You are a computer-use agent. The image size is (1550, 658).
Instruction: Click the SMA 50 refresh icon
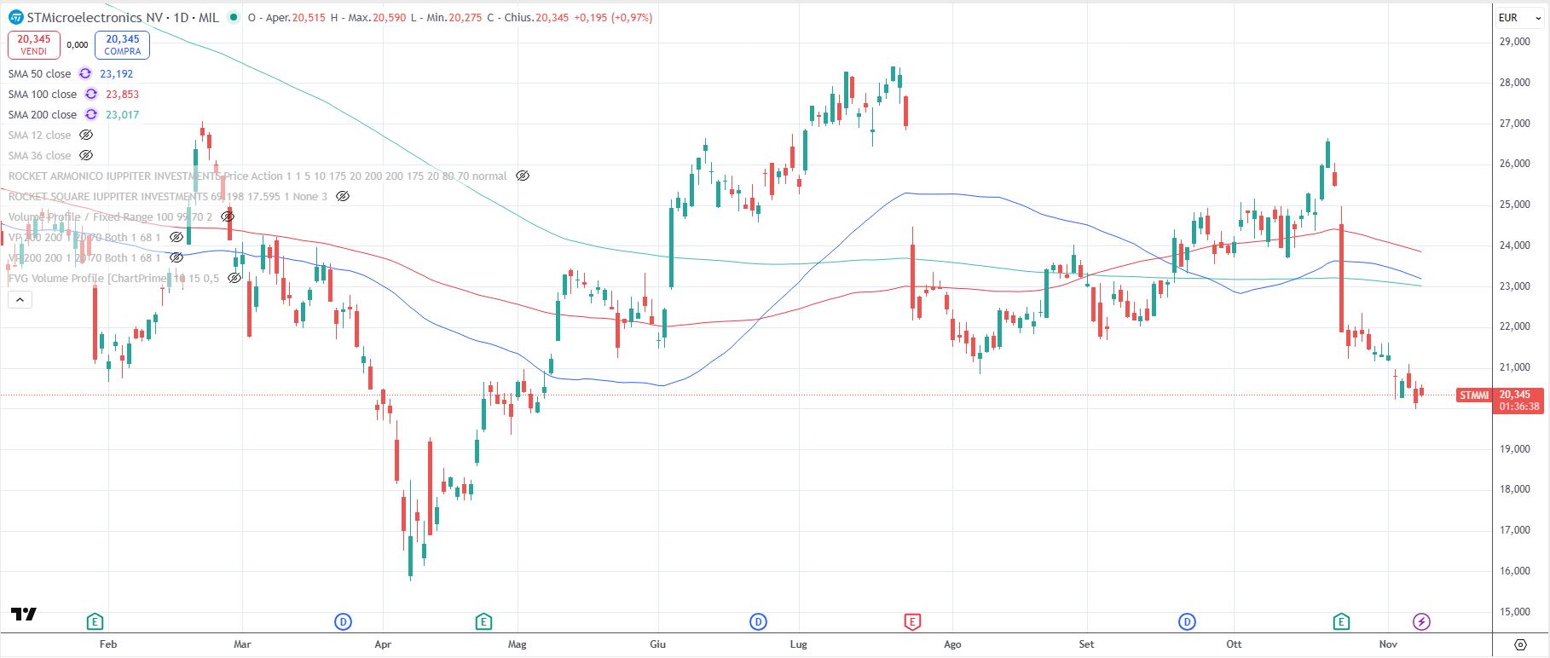pyautogui.click(x=85, y=74)
